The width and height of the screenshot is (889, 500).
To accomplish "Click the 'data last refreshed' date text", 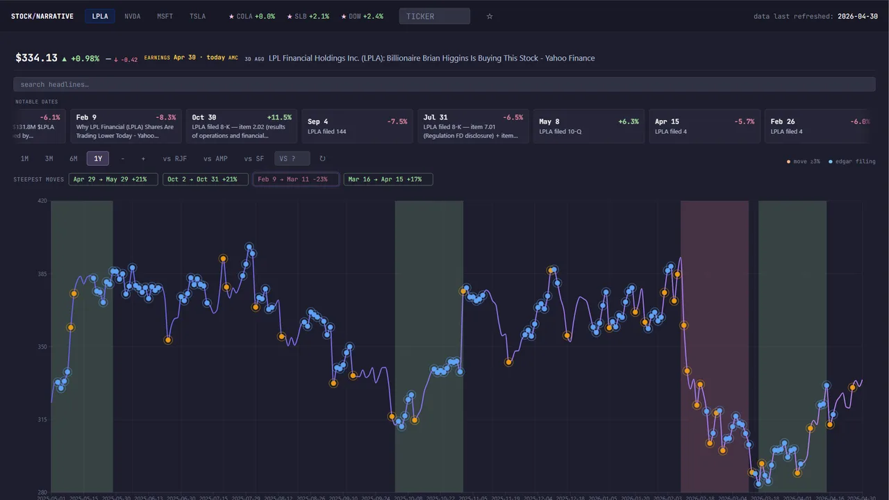I will click(x=815, y=16).
